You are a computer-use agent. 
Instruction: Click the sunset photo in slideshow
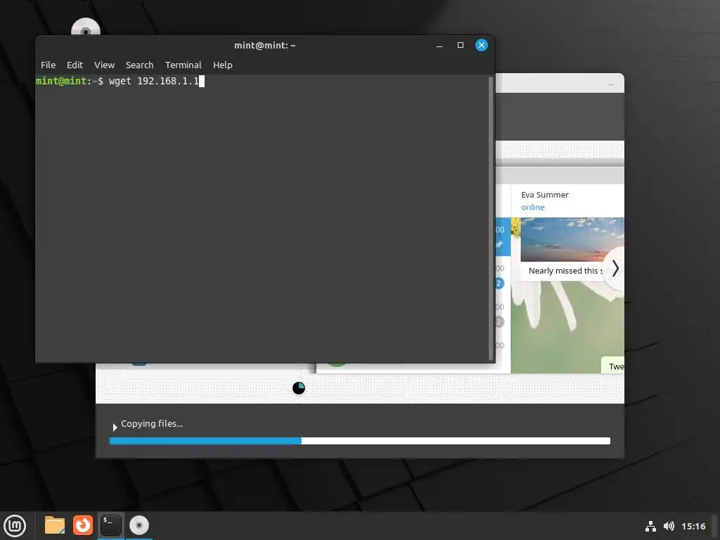[572, 240]
